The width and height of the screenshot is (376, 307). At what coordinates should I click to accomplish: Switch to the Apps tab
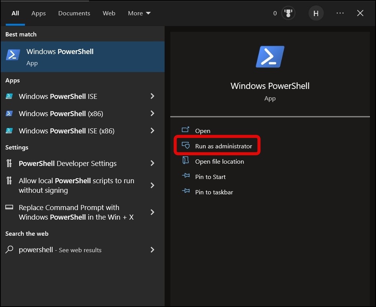coord(38,13)
